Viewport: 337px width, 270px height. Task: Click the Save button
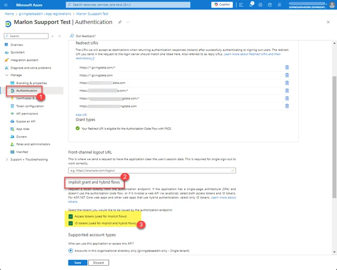(77, 263)
